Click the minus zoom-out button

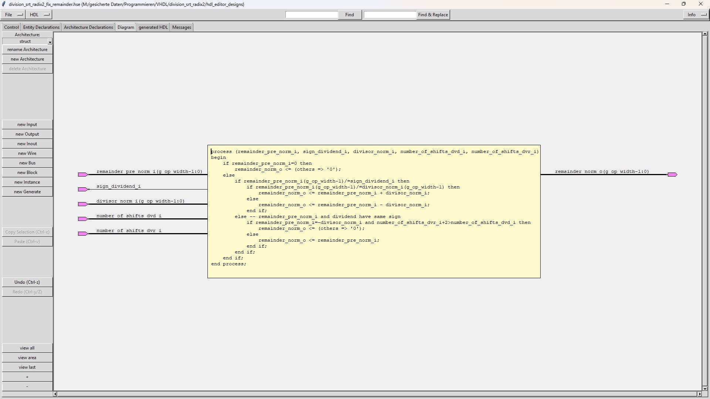27,386
